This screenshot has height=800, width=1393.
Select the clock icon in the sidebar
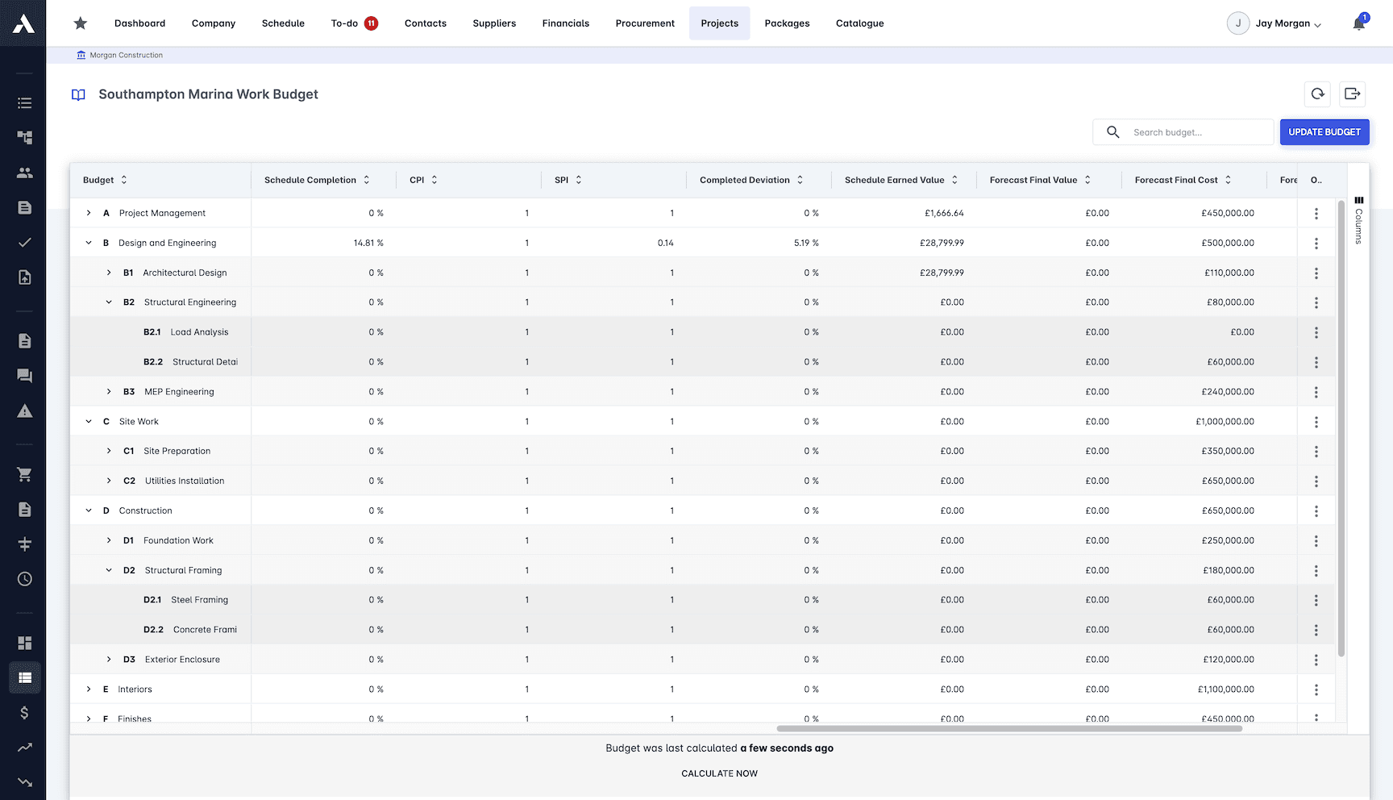(23, 579)
